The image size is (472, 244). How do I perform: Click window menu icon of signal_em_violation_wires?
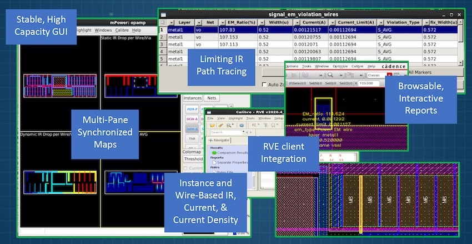[163, 14]
